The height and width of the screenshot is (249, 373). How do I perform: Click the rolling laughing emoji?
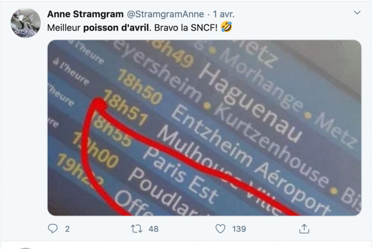[x=226, y=27]
